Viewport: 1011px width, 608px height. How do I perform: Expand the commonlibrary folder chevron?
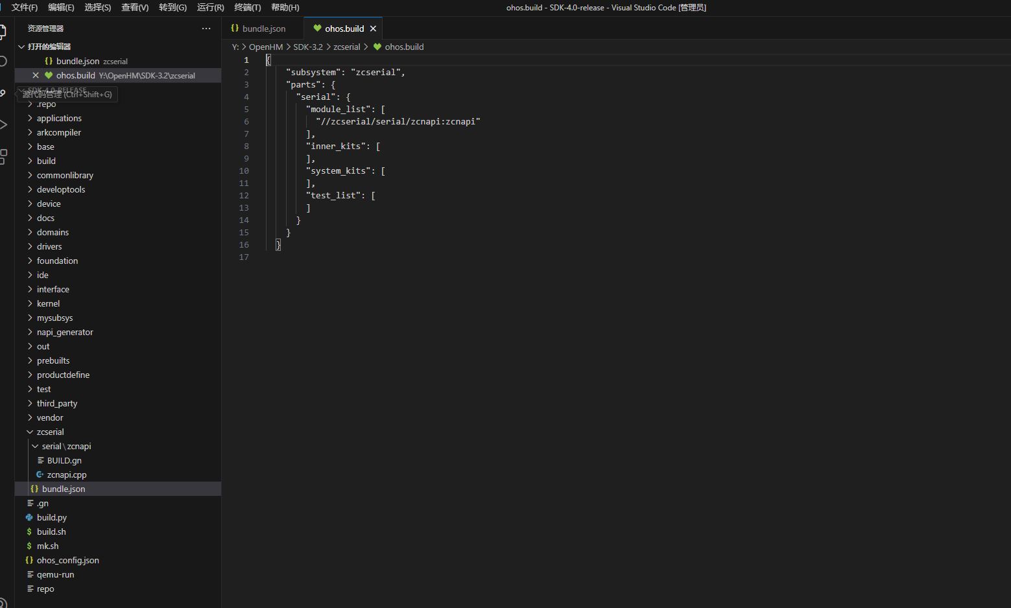[x=30, y=175]
